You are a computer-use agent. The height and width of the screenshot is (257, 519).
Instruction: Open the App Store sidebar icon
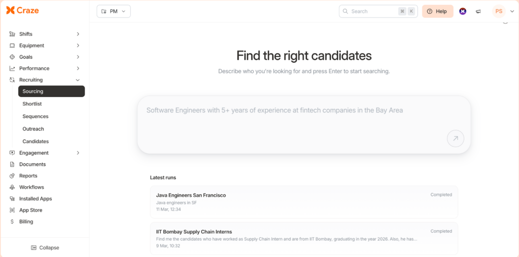(x=12, y=210)
